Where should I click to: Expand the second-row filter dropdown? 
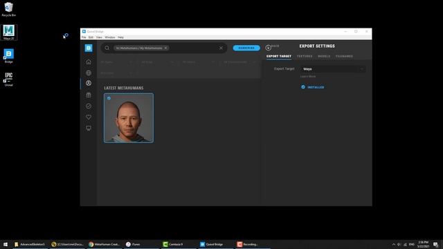coord(116,73)
